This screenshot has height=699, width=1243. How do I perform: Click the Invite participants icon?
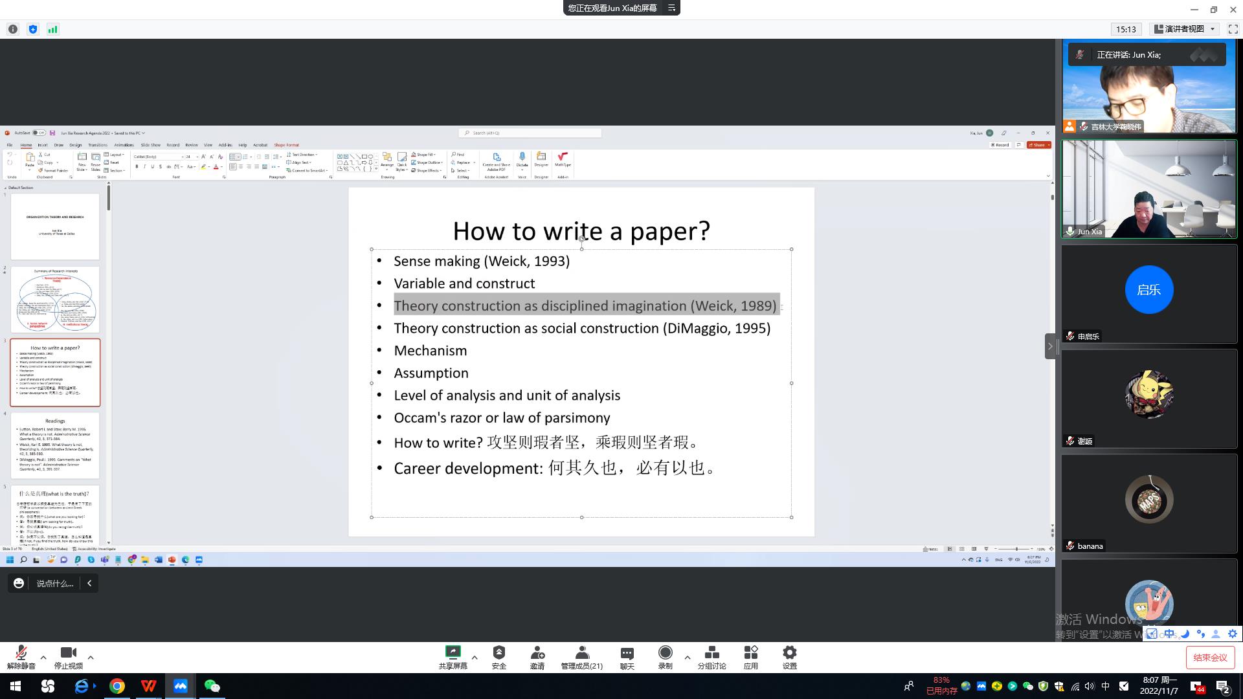tap(537, 652)
